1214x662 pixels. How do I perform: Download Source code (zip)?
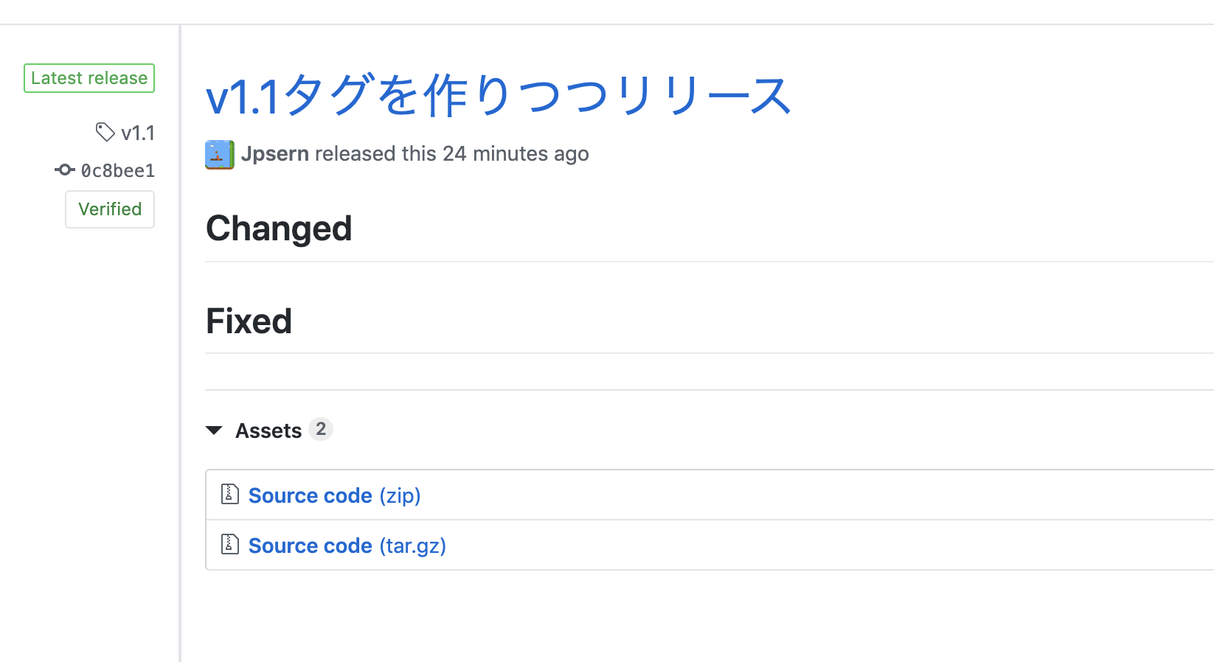click(x=311, y=495)
